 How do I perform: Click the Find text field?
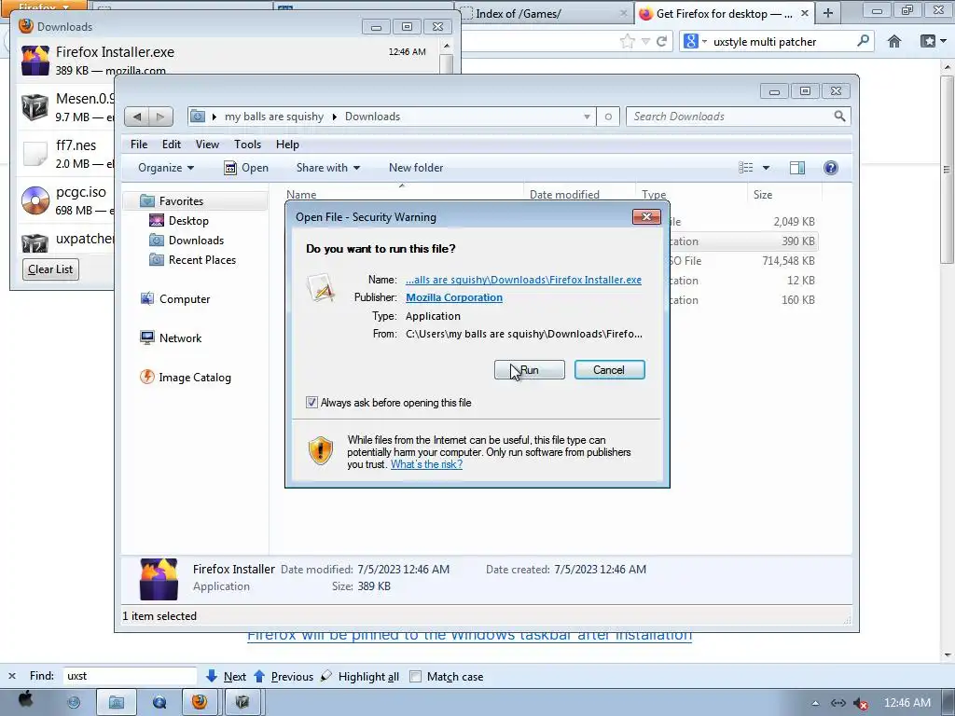pos(129,676)
